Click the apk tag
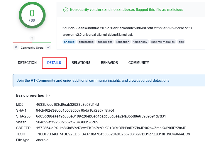The width and height of the screenshot is (205, 143). tap(181, 42)
